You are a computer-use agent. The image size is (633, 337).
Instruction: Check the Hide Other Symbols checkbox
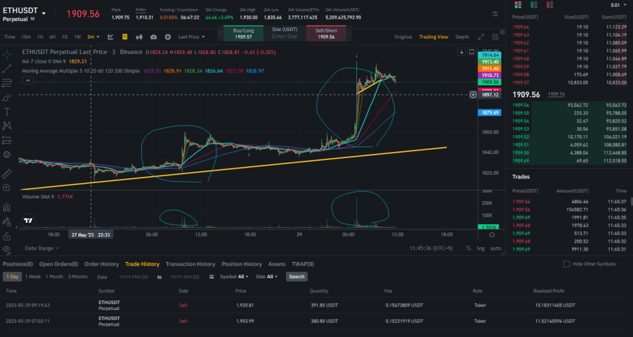coord(567,264)
